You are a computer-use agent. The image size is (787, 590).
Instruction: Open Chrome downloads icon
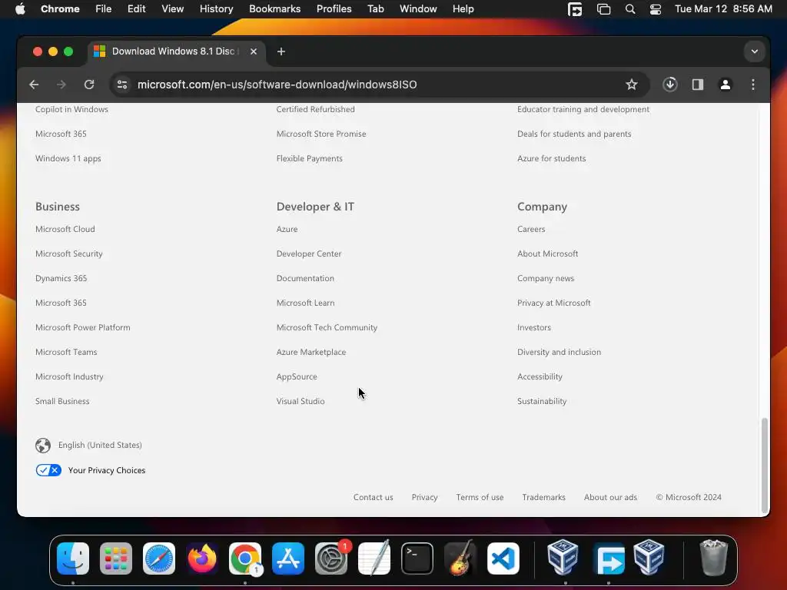pos(670,85)
